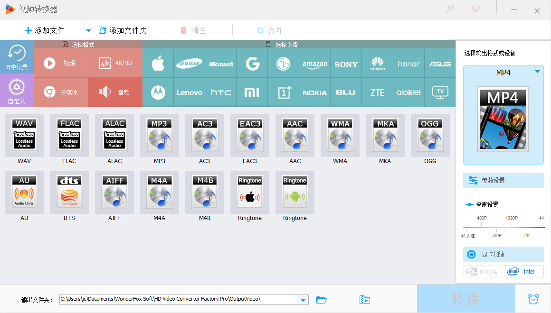The width and height of the screenshot is (551, 313).
Task: Open the Motorola device category
Action: pyautogui.click(x=158, y=92)
